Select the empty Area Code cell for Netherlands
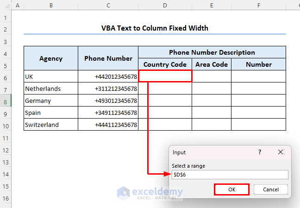The image size is (300, 208). pyautogui.click(x=212, y=88)
